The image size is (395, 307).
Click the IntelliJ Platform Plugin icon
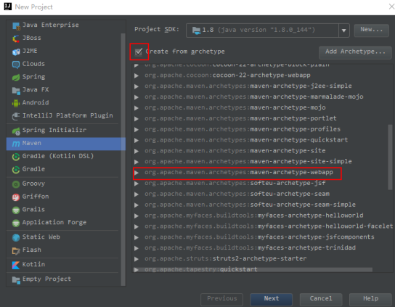[x=16, y=116]
